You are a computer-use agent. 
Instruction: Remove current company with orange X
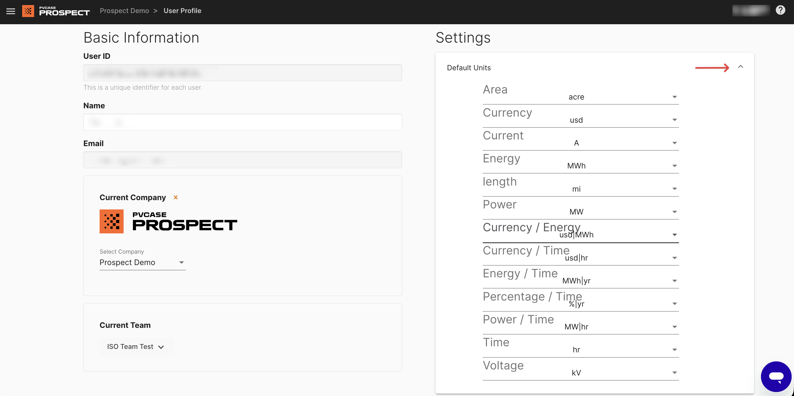pyautogui.click(x=176, y=197)
